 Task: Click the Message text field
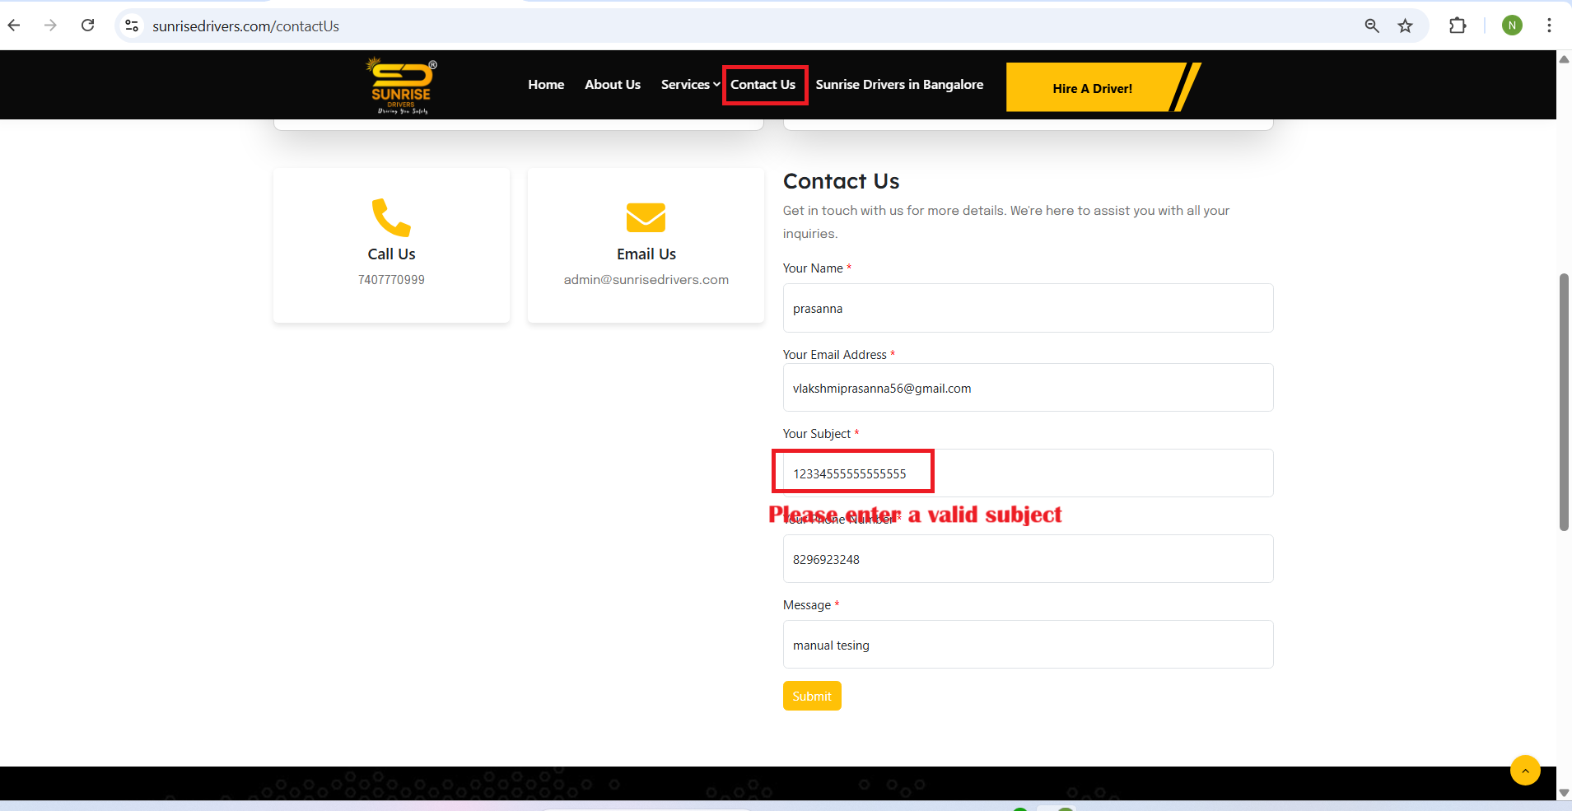[1027, 645]
